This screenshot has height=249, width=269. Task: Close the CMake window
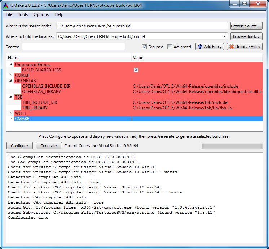tap(258, 4)
